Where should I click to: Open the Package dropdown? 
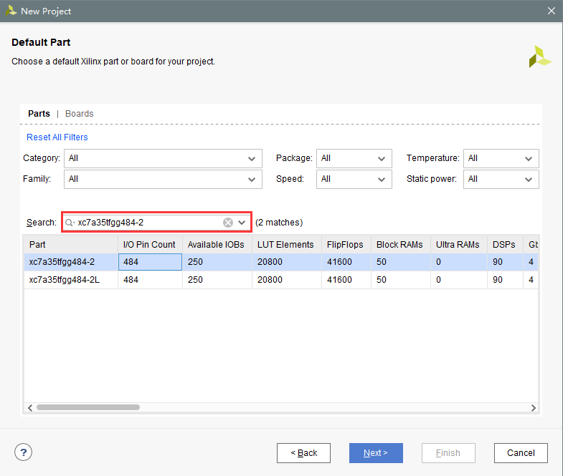click(x=354, y=158)
